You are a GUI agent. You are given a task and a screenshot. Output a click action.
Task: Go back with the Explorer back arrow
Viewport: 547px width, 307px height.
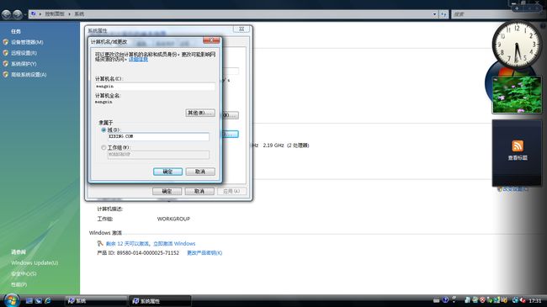6,14
